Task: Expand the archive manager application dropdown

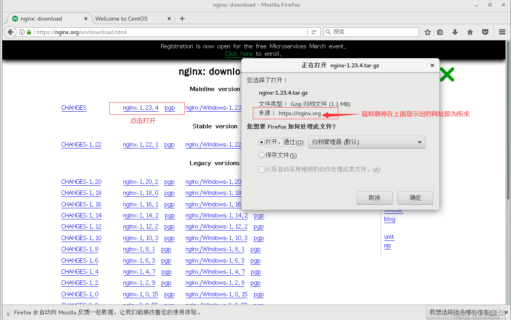Action: pos(367,142)
